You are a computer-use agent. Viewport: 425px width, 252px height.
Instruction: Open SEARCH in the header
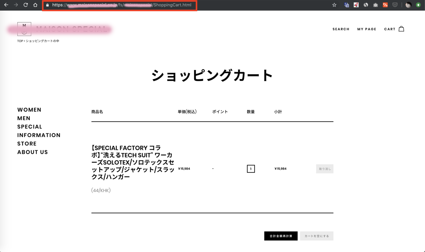(x=341, y=29)
